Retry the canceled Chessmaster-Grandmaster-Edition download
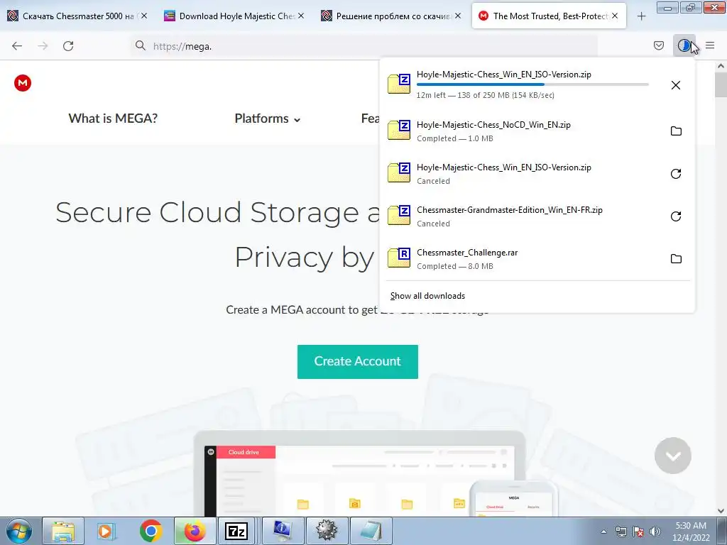 (676, 216)
